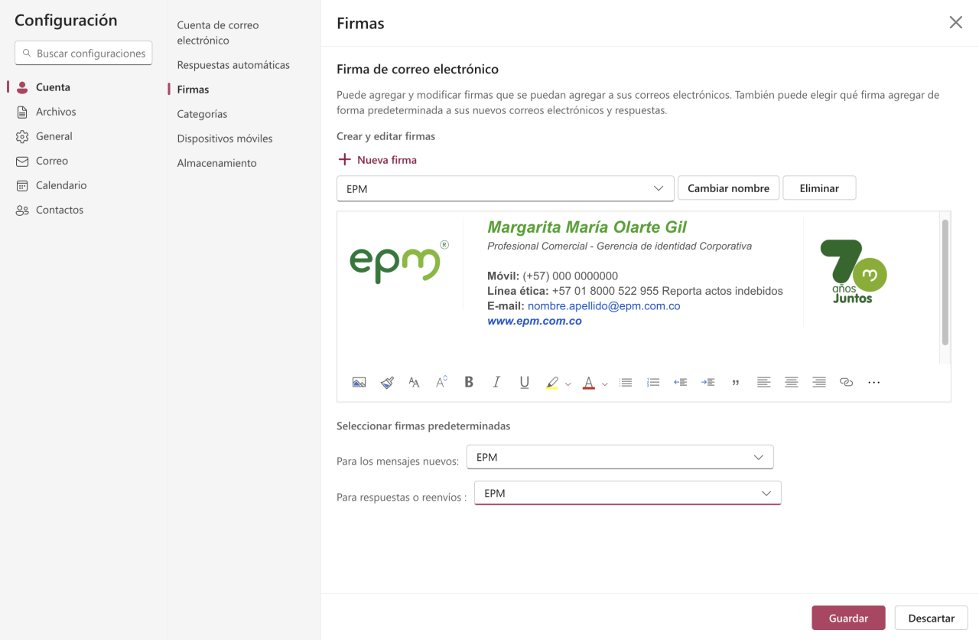The height and width of the screenshot is (640, 979).
Task: Click the EPM logo in signature
Action: click(399, 263)
